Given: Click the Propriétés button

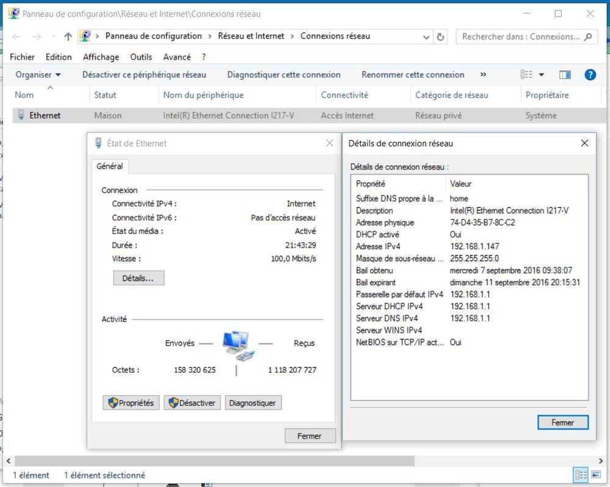Looking at the screenshot, I should point(131,403).
